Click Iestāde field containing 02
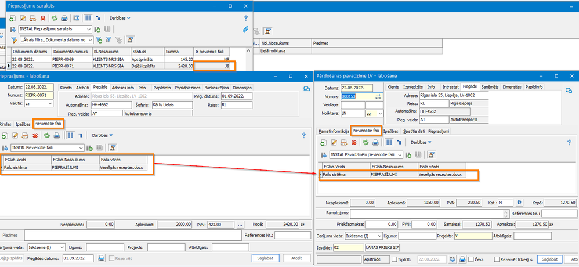The width and height of the screenshot is (579, 267). 348,247
